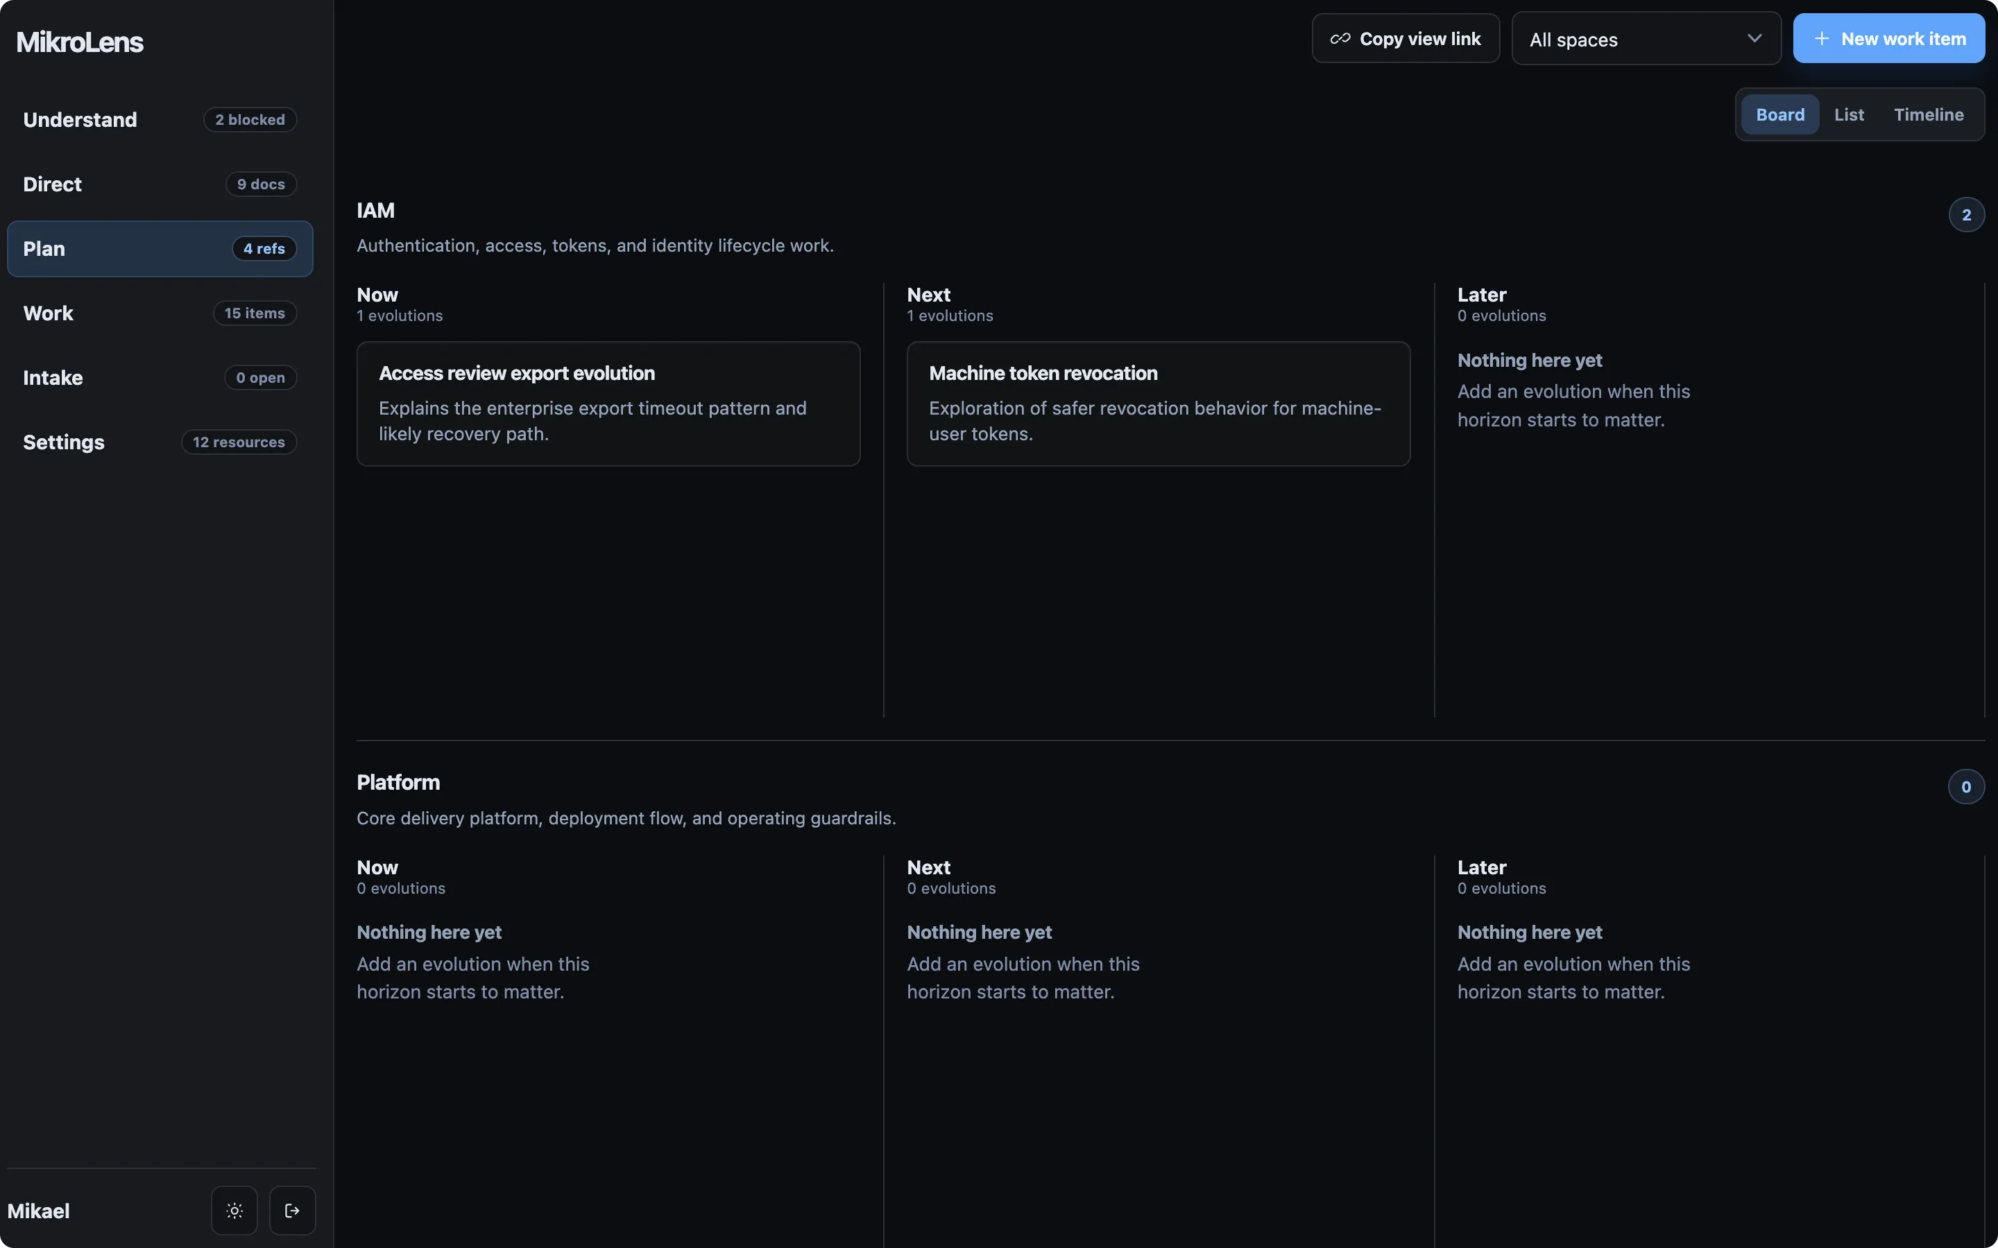The width and height of the screenshot is (1998, 1248).
Task: Click the Platform Next column header
Action: point(929,867)
